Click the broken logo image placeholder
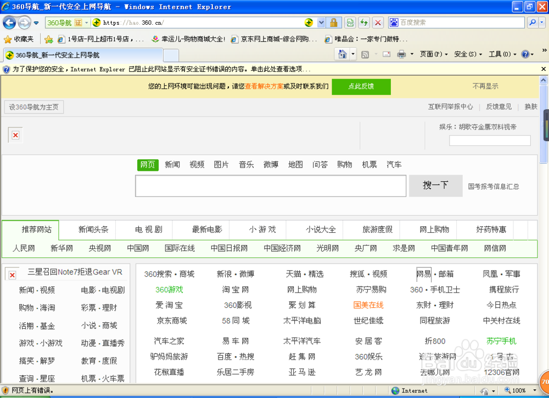The width and height of the screenshot is (549, 398). [x=15, y=135]
